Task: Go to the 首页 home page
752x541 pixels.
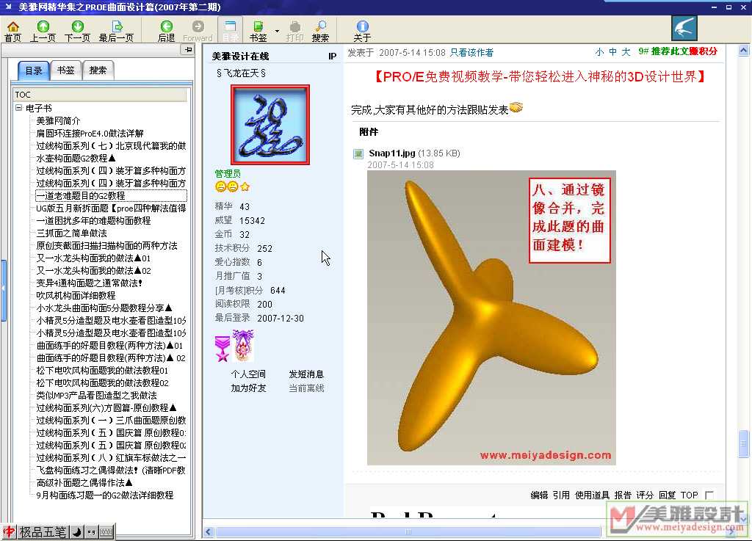Action: pos(13,31)
